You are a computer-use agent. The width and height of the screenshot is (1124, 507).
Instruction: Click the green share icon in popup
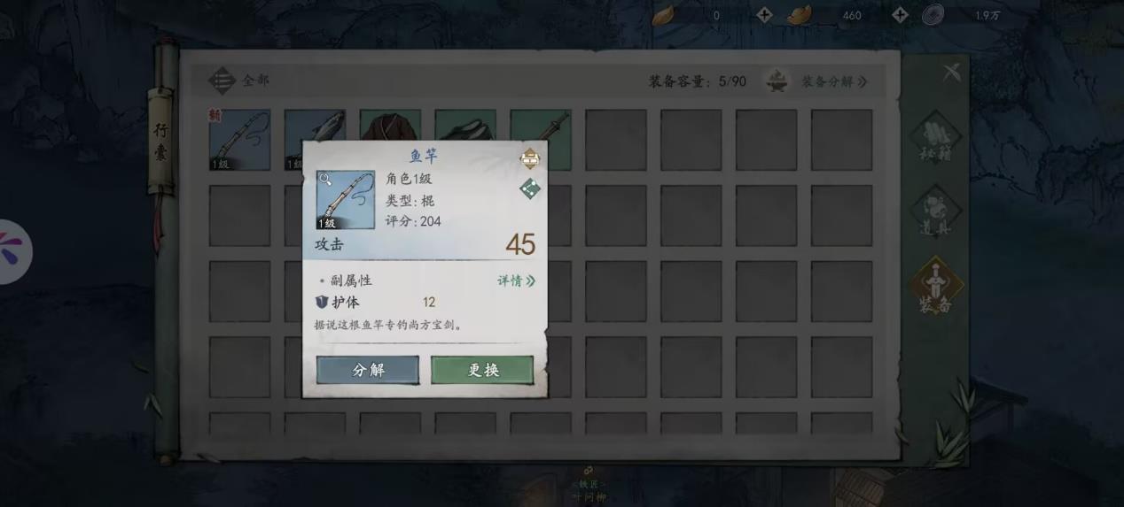[529, 188]
